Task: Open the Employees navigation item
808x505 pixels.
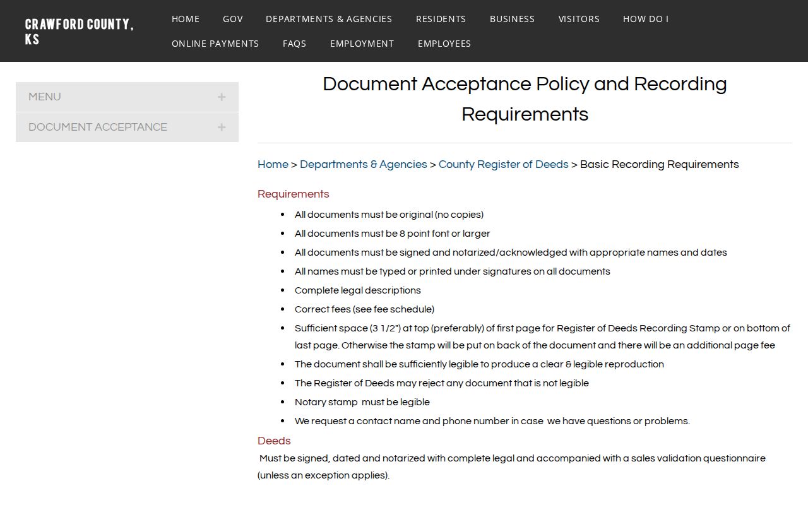Action: click(x=444, y=44)
